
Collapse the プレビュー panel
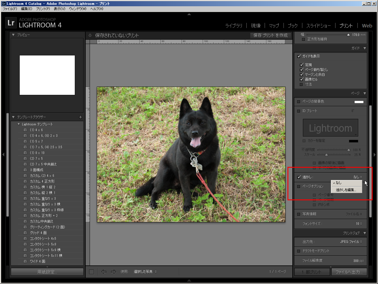13,35
